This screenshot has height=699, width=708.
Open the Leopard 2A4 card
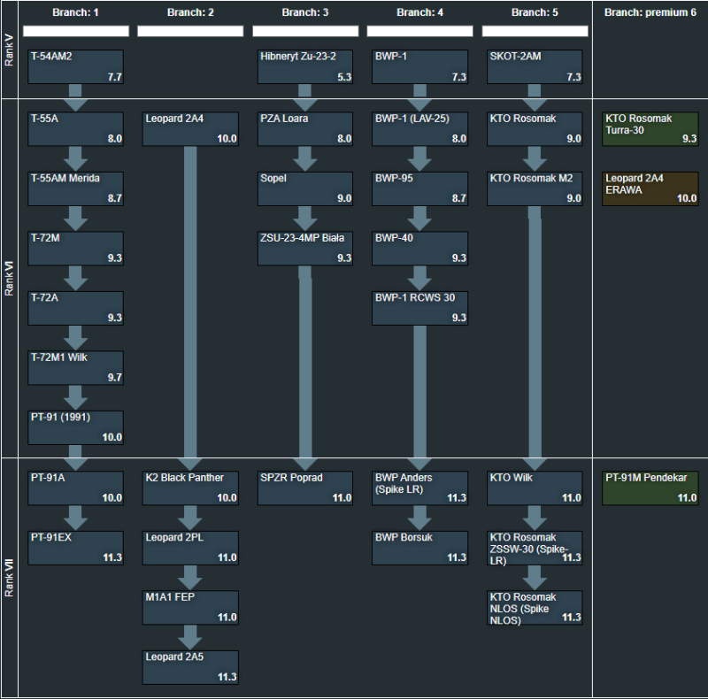(190, 128)
